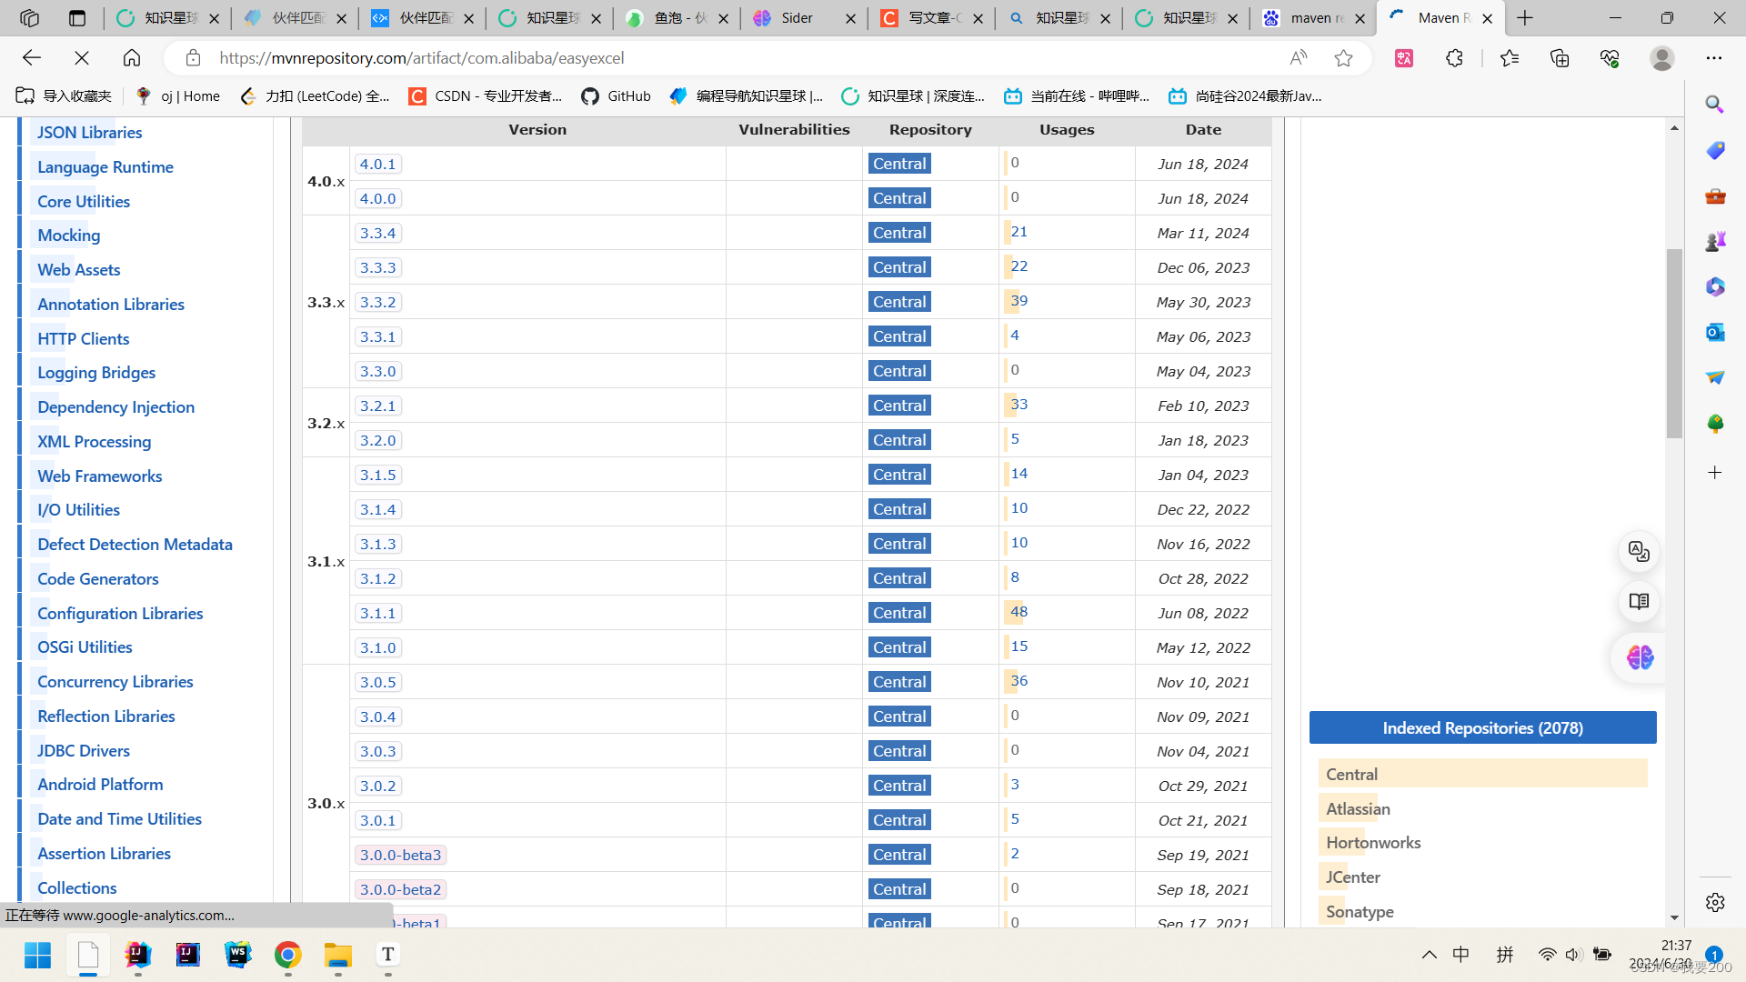The height and width of the screenshot is (982, 1746).
Task: Open the JSON Libraries category
Action: point(89,132)
